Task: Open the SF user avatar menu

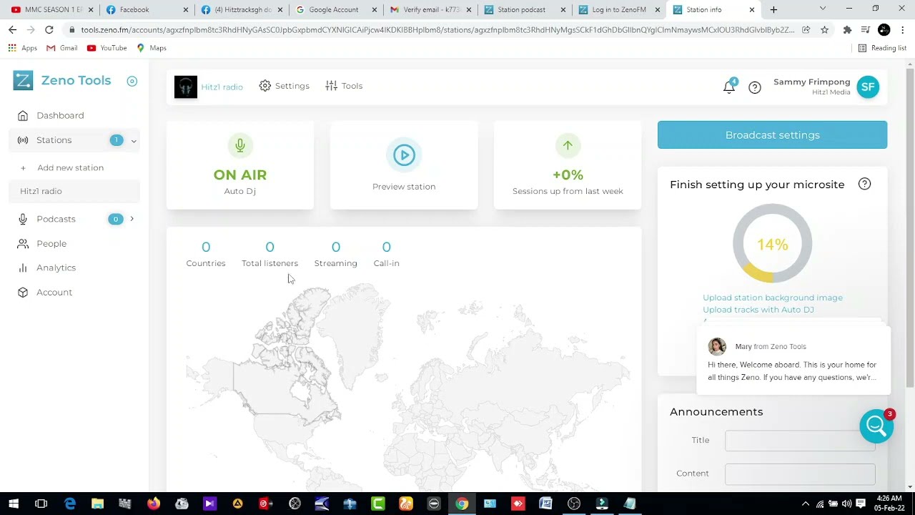Action: (x=868, y=87)
